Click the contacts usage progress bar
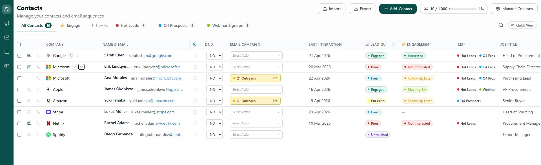This screenshot has height=165, width=541. click(463, 9)
